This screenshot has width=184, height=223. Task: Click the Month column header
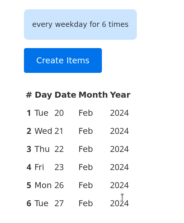click(x=93, y=95)
